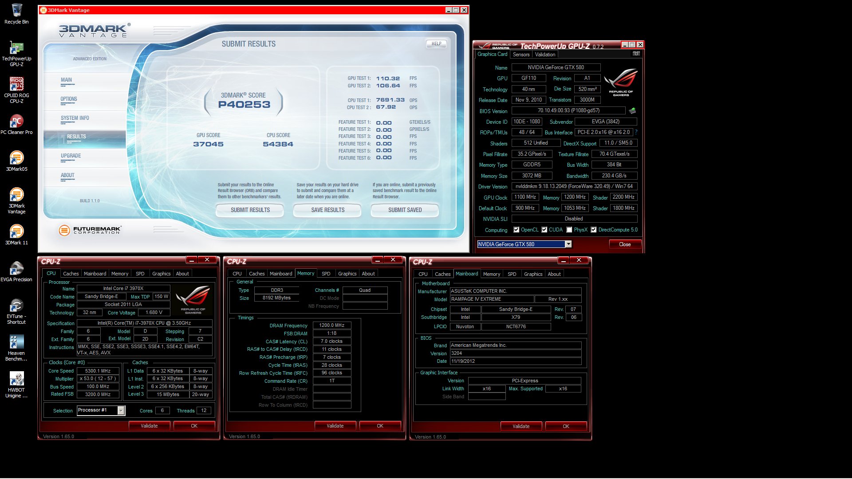The image size is (852, 479).
Task: Open ABOUT in the 3DMark Vantage sidebar
Action: [x=67, y=176]
